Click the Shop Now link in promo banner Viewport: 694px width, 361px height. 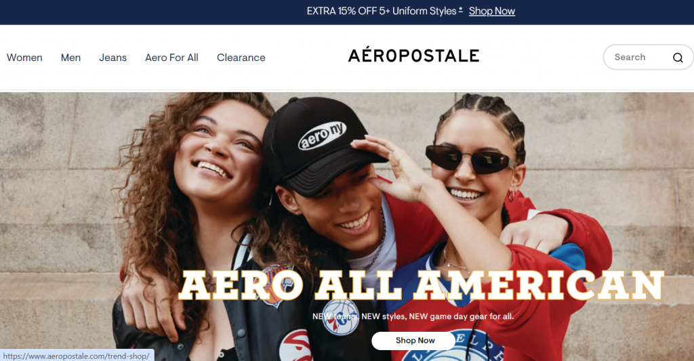point(492,11)
